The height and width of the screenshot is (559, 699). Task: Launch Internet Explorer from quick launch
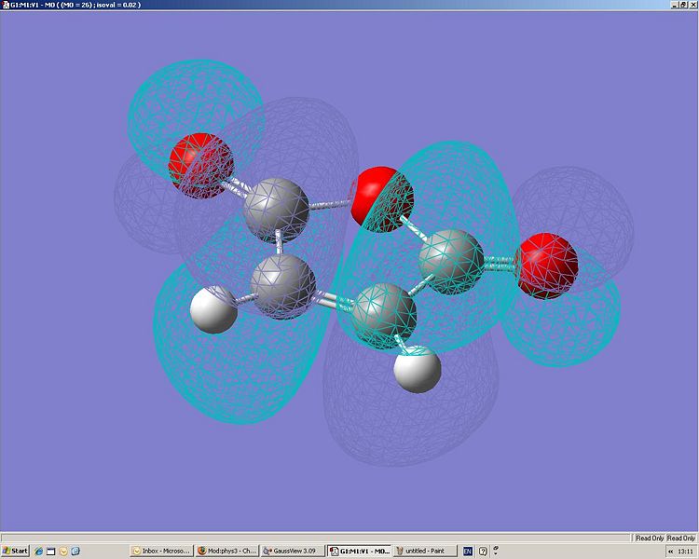click(x=39, y=552)
